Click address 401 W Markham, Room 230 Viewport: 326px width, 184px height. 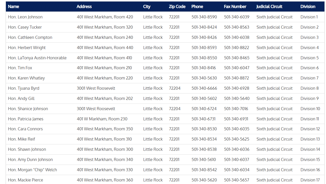(102, 119)
